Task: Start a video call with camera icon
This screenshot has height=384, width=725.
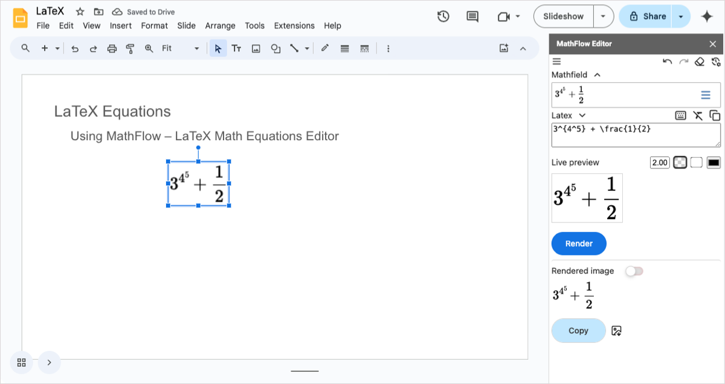Action: pos(503,16)
